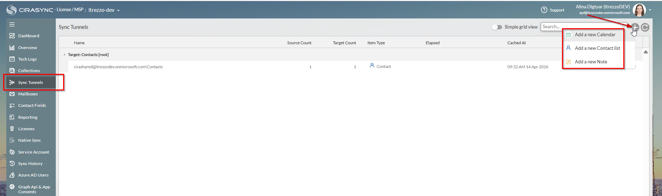Screen dimensions: 662x196
Task: Click the person icon beside Add a new Contact list
Action: click(x=568, y=48)
